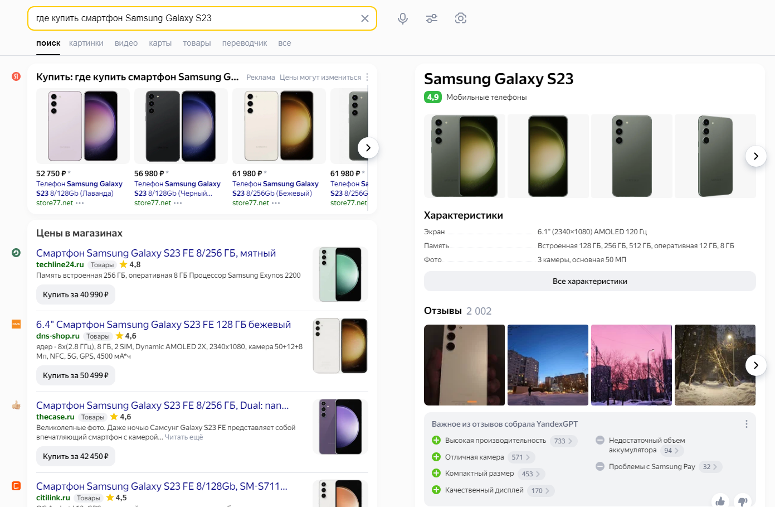Click techline24 favicon icon
This screenshot has width=775, height=507.
(x=16, y=253)
